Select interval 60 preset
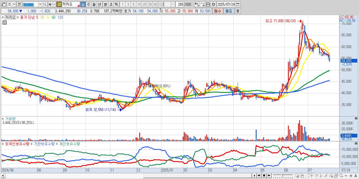This screenshot has height=179, width=359. (x=155, y=4)
